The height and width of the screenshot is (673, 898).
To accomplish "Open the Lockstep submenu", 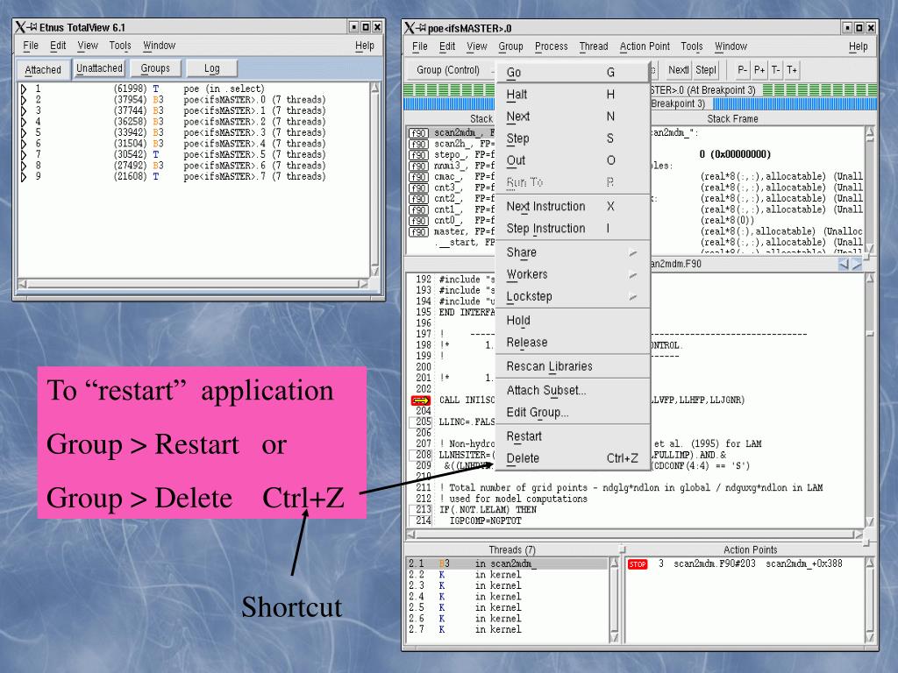I will (x=572, y=296).
